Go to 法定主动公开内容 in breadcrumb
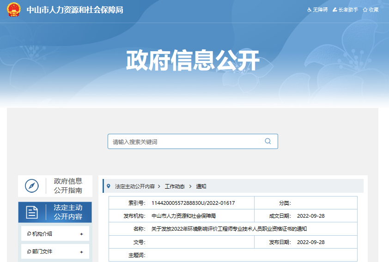This screenshot has width=389, height=262. pos(134,186)
